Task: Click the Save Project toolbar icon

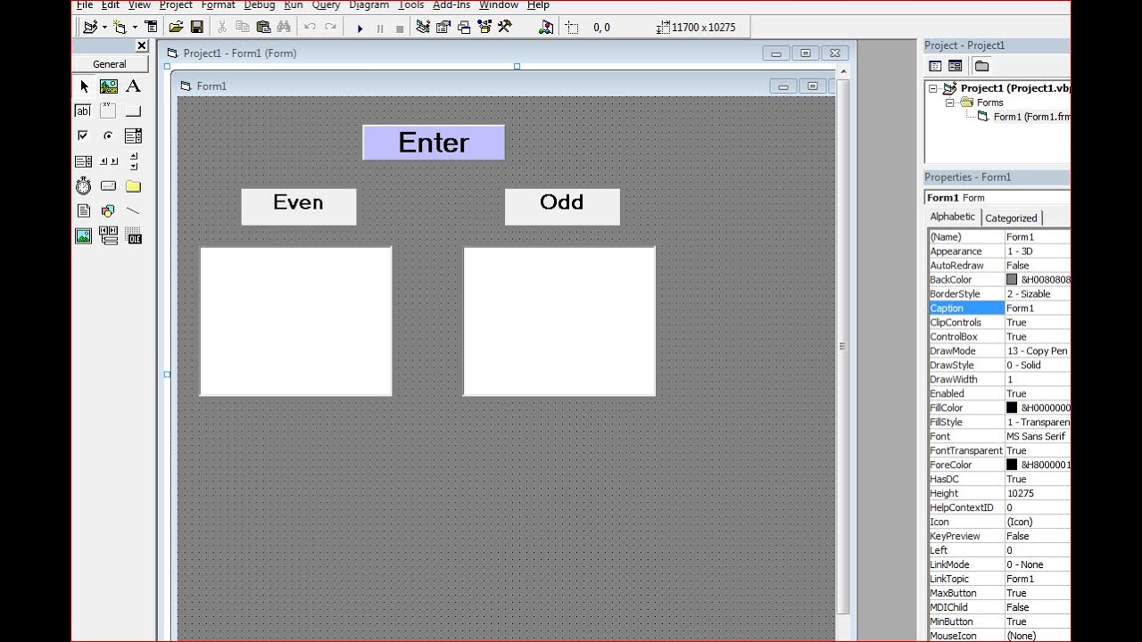Action: point(196,28)
